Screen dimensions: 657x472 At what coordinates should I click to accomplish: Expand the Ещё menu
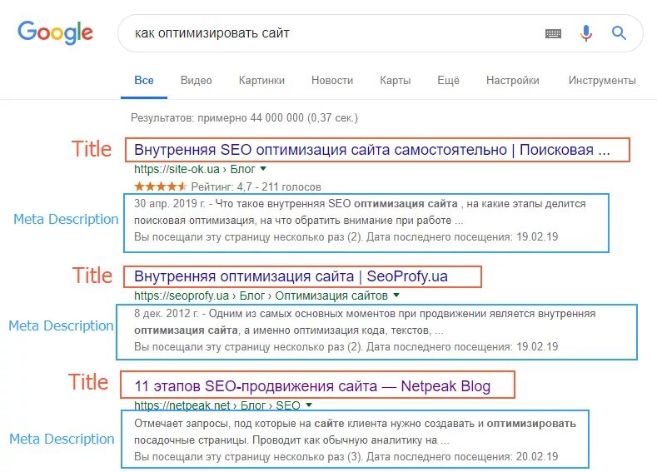448,81
